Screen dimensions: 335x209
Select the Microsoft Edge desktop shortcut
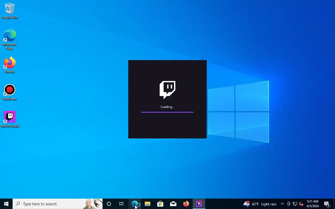click(x=10, y=39)
